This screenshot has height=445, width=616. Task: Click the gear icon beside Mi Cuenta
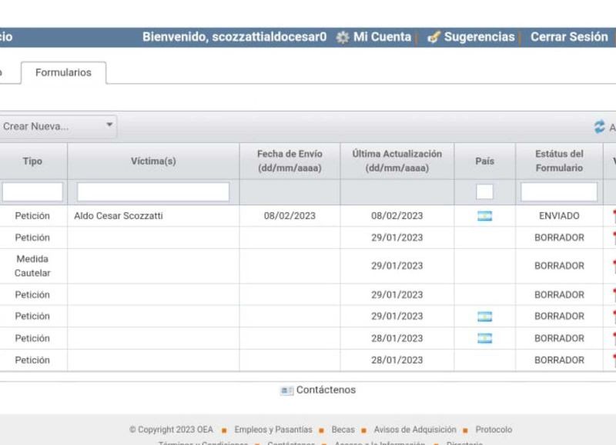click(343, 37)
